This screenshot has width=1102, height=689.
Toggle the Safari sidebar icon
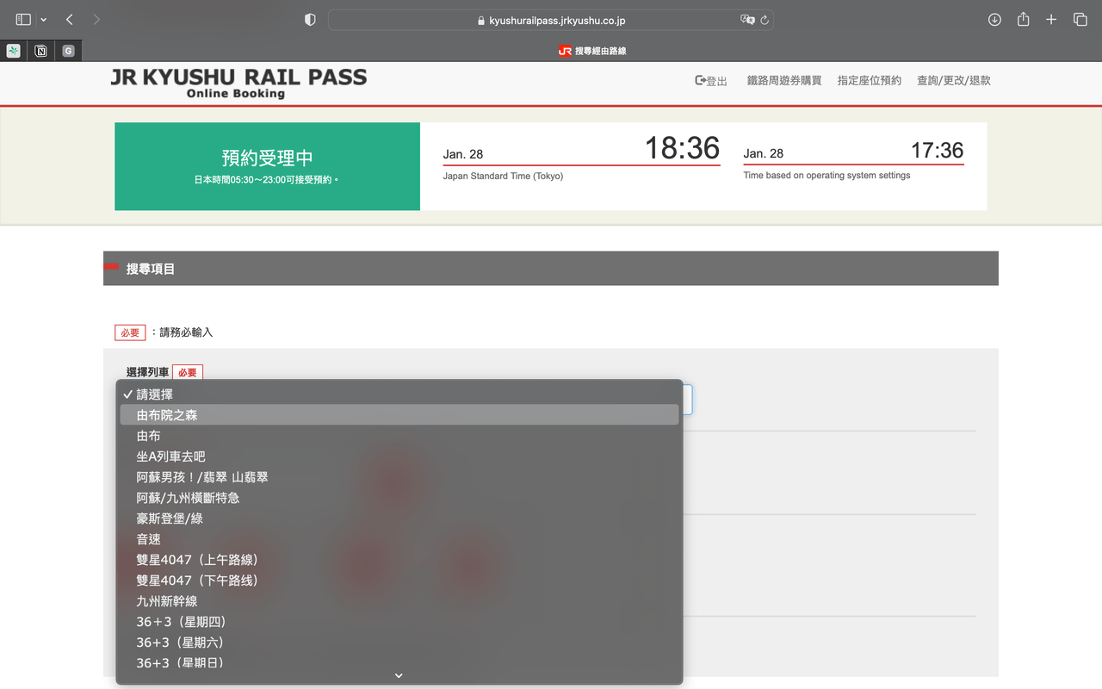click(x=24, y=19)
